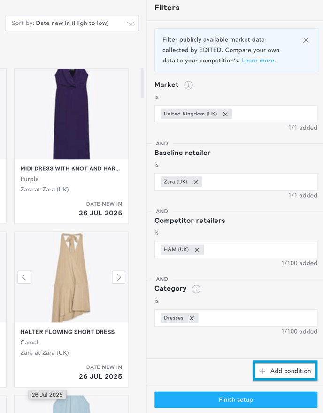The width and height of the screenshot is (323, 413).
Task: Expand sort options with chevron arrow
Action: tap(131, 23)
